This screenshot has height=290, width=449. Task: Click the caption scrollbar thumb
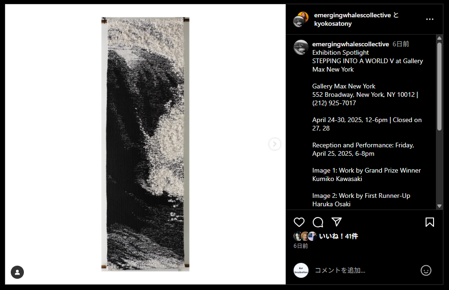point(439,87)
